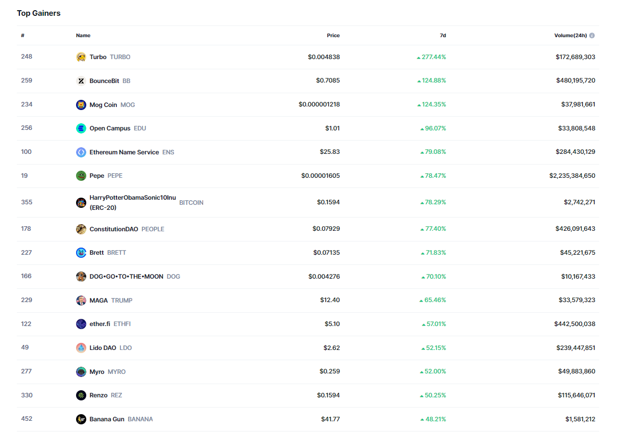This screenshot has width=636, height=432.
Task: Sort by the Price column header
Action: pyautogui.click(x=333, y=36)
